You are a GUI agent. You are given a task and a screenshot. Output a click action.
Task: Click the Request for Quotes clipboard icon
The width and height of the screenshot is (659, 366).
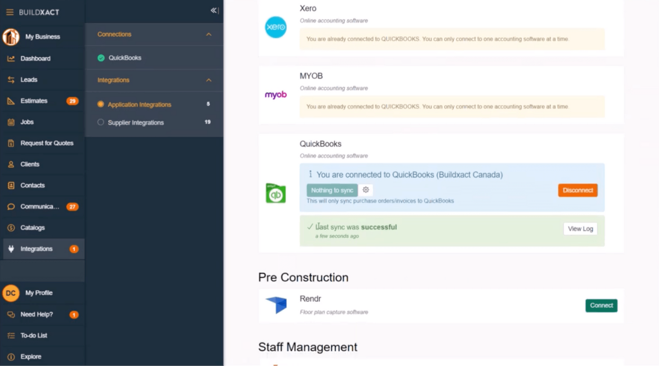tap(11, 143)
